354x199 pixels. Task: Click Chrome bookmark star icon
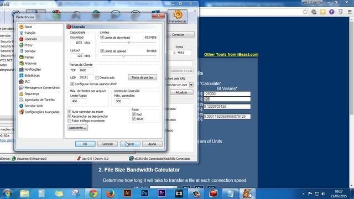[305, 12]
